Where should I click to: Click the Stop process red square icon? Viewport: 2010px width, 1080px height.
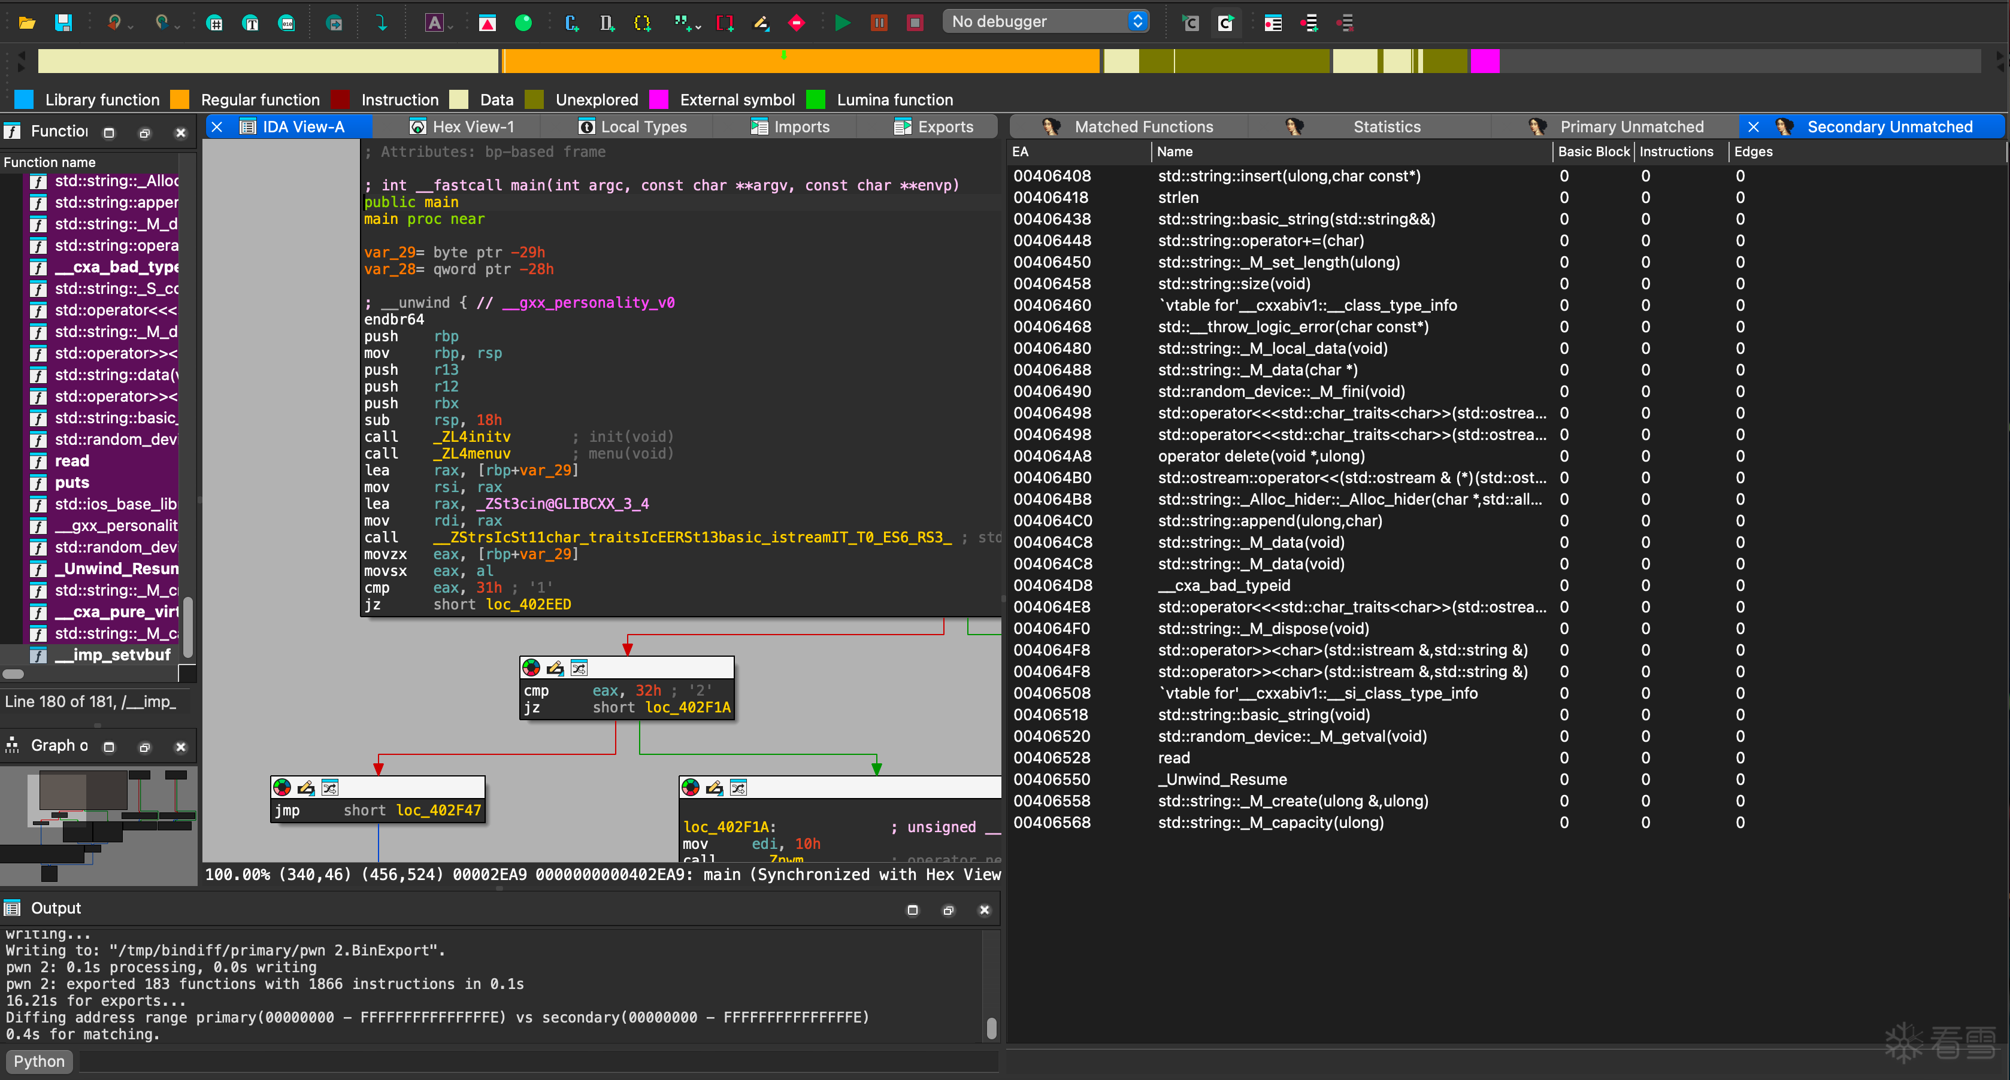915,23
